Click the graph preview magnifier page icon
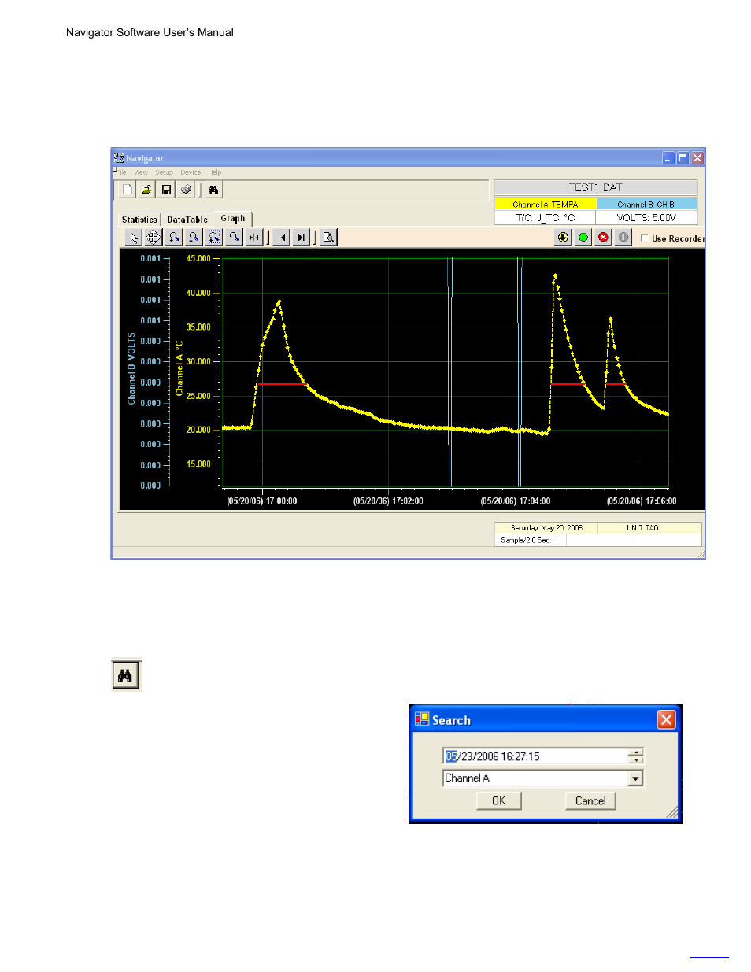This screenshot has width=751, height=972. click(x=329, y=237)
